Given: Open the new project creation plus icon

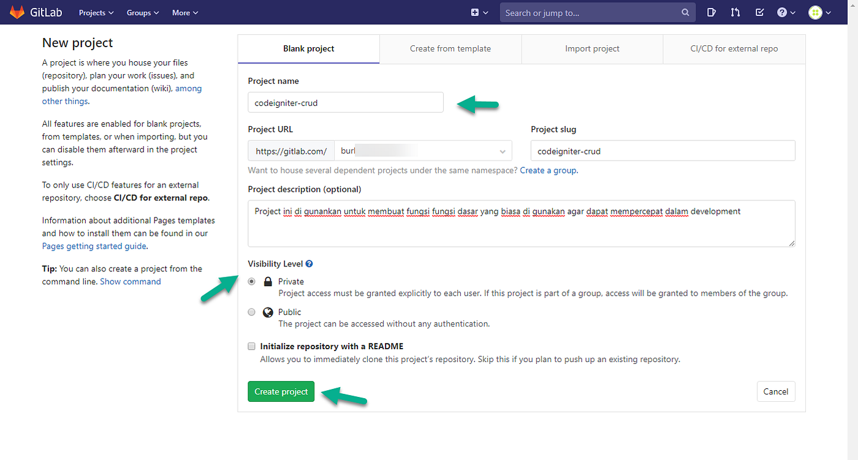Looking at the screenshot, I should coord(475,12).
